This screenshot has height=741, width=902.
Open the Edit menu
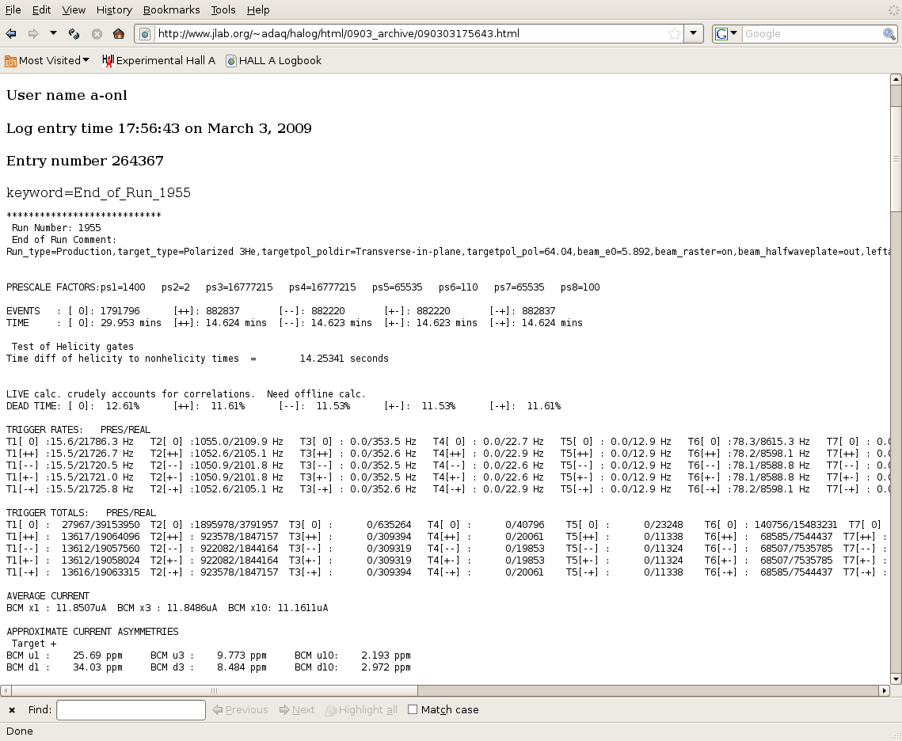coord(41,9)
